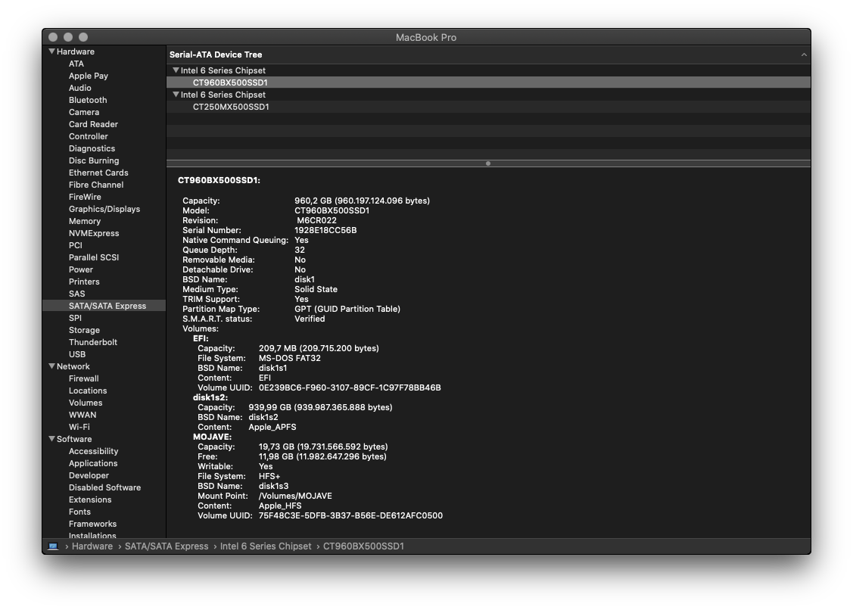Select SPI in the sidebar
Viewport: 853px width, 610px height.
[75, 318]
